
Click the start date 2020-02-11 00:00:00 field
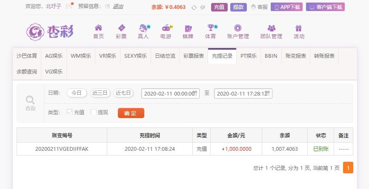pos(170,93)
